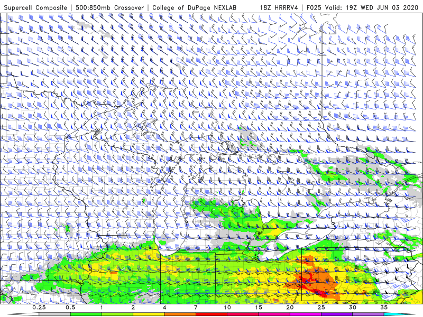Click the '18Z HRRRV4' model run label
Screen dimensions: 423x317
point(279,8)
